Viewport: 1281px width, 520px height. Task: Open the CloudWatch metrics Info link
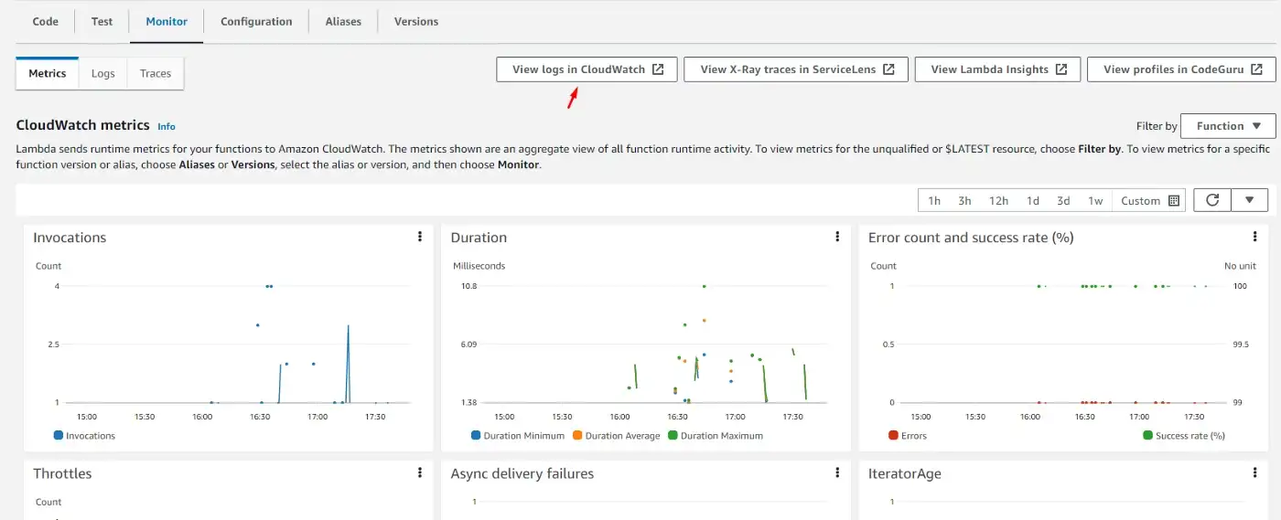point(166,126)
